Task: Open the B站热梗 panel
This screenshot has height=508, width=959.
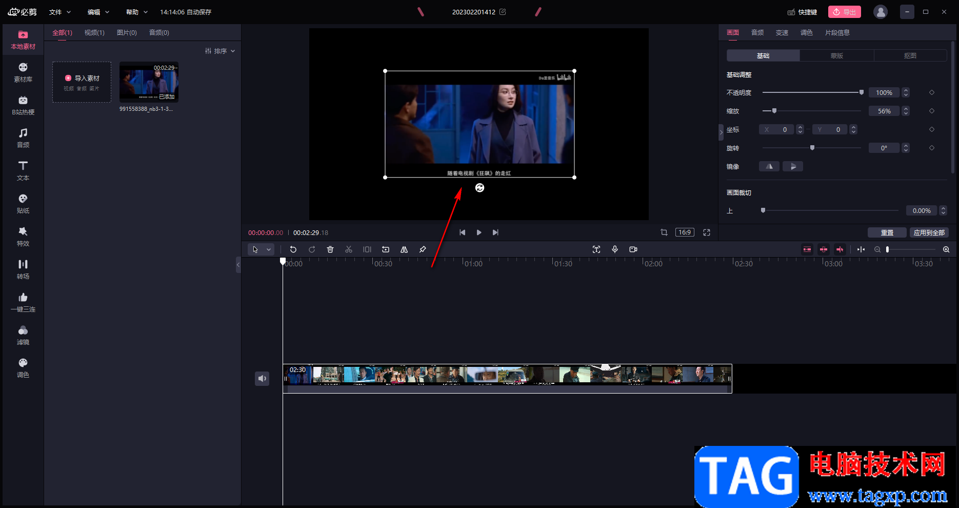Action: tap(23, 106)
